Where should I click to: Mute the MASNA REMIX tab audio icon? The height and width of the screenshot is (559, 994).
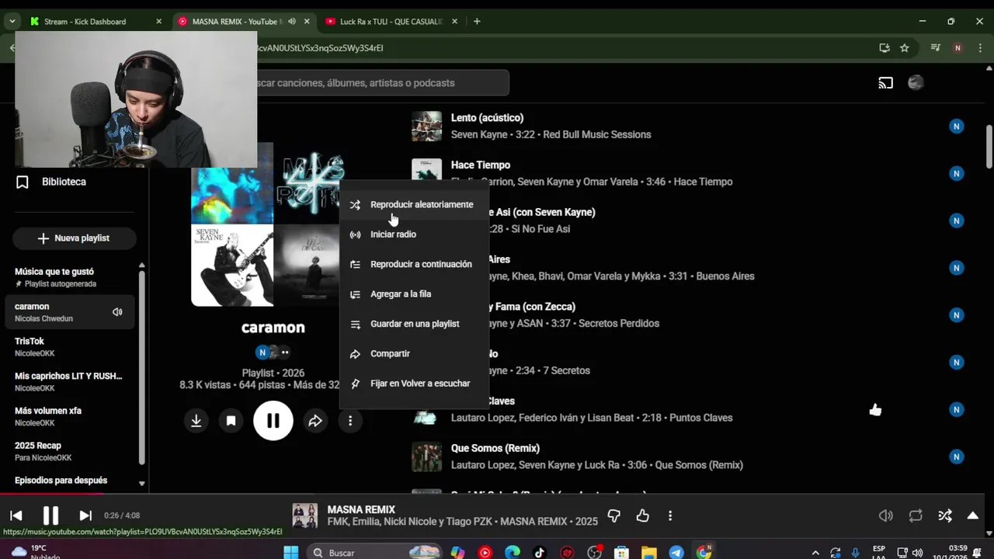point(292,22)
